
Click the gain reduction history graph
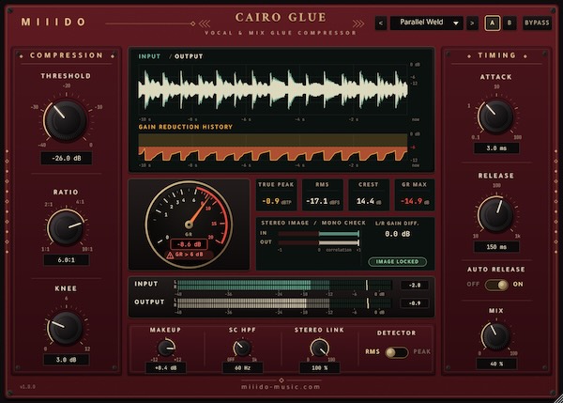coord(273,147)
